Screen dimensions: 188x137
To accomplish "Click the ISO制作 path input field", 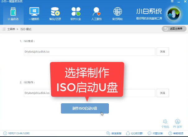I will pos(89,93).
